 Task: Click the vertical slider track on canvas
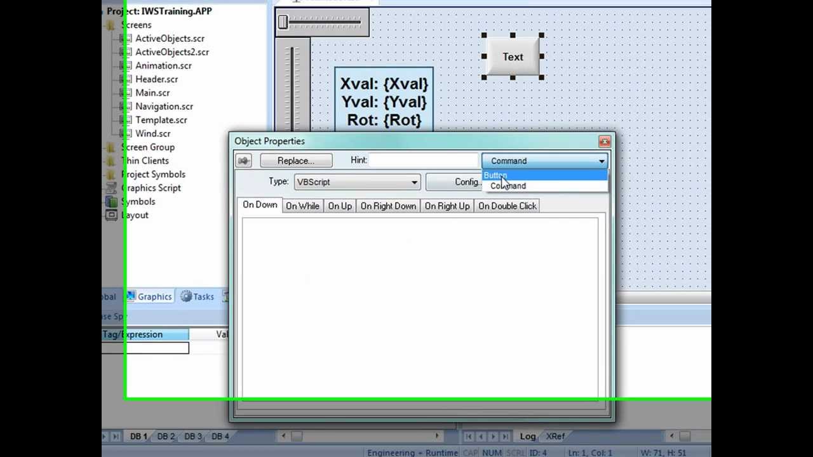click(x=293, y=89)
